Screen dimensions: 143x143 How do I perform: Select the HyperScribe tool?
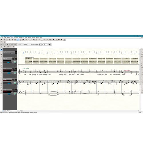click(x=23, y=40)
